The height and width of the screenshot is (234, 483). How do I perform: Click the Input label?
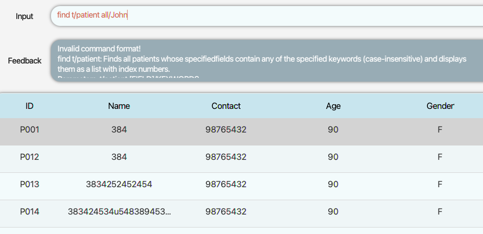[x=25, y=16]
